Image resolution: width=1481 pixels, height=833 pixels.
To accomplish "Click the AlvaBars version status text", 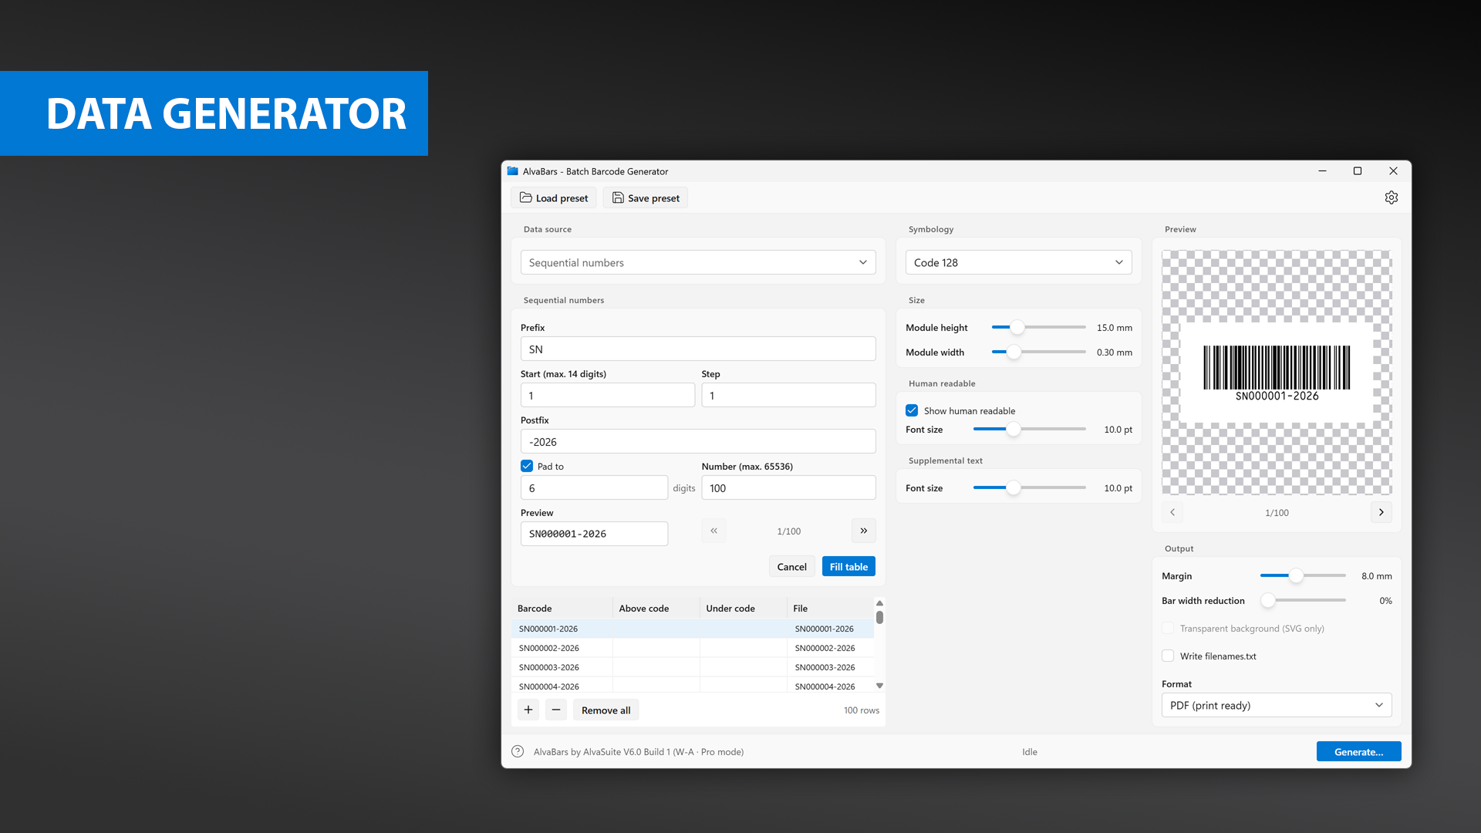I will pyautogui.click(x=638, y=752).
